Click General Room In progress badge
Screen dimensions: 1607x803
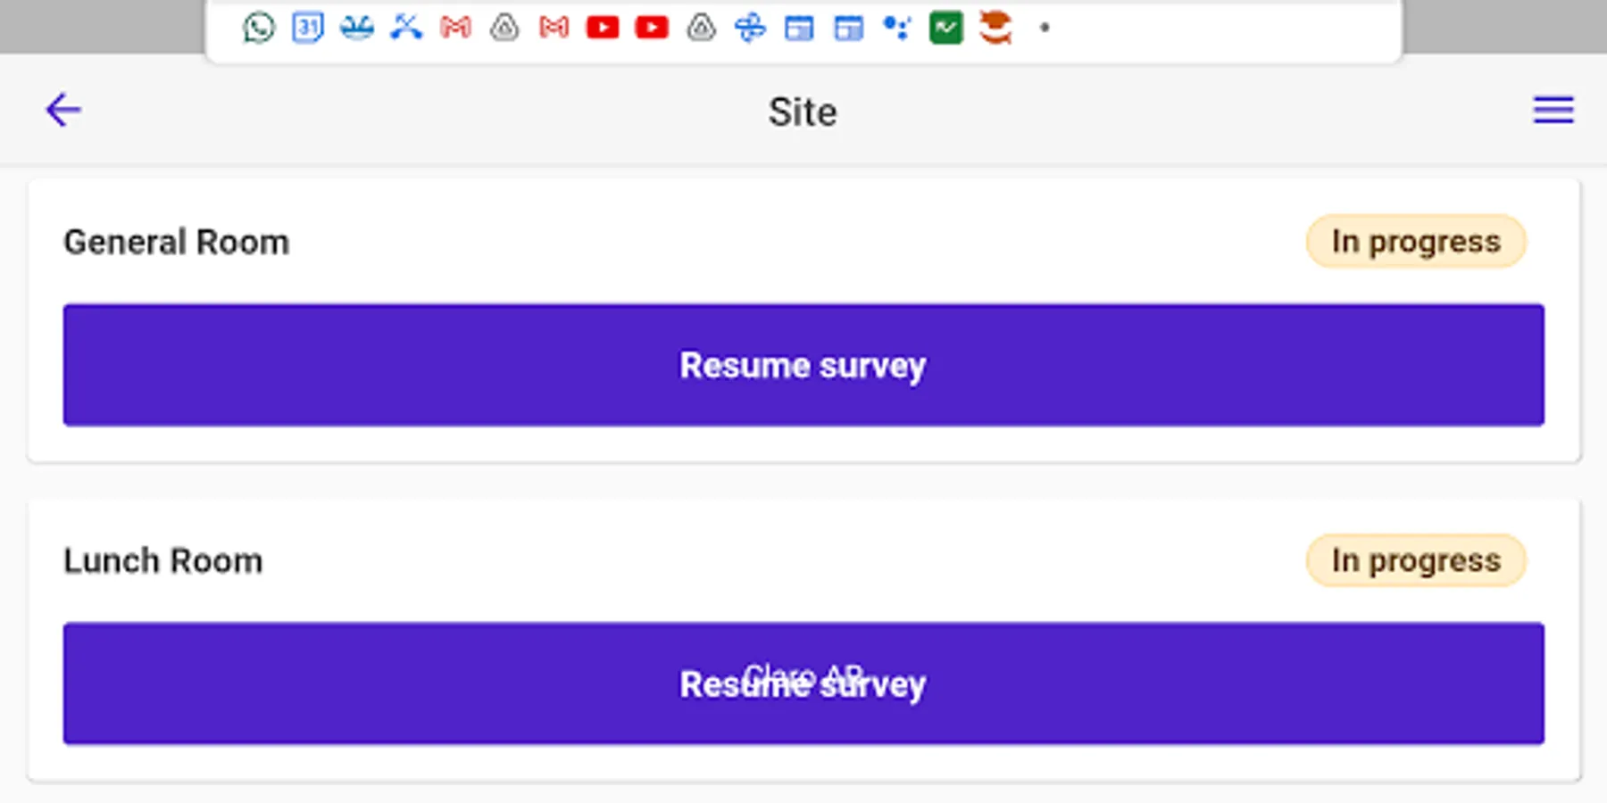coord(1416,241)
